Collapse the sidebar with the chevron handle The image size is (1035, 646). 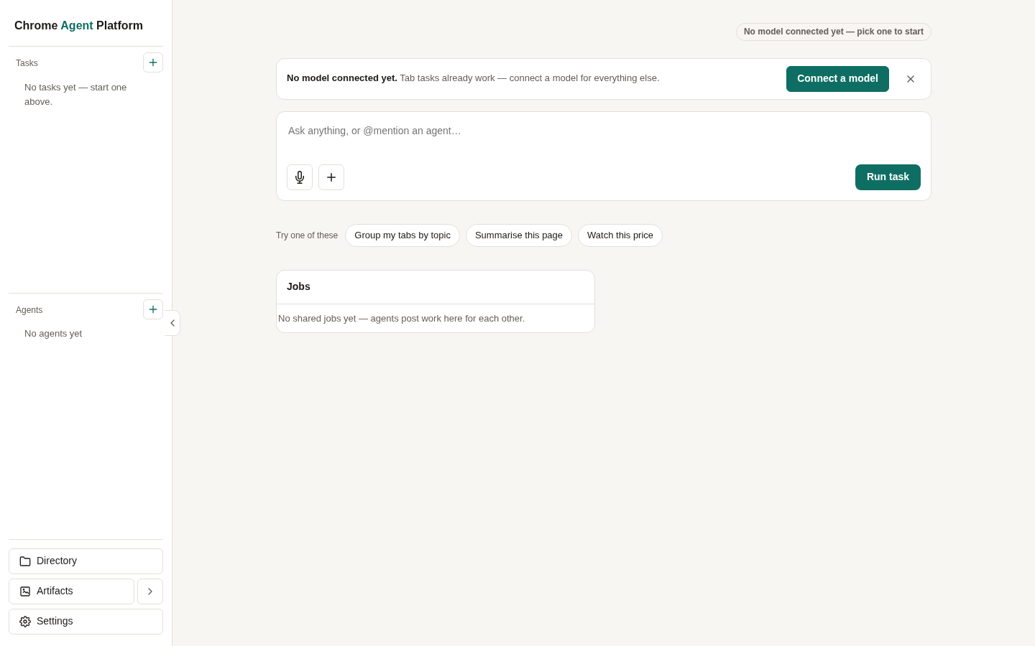tap(172, 323)
